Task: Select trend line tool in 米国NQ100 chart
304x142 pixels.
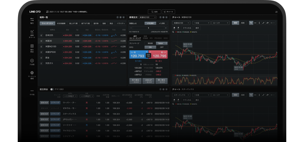Action: tap(263, 23)
